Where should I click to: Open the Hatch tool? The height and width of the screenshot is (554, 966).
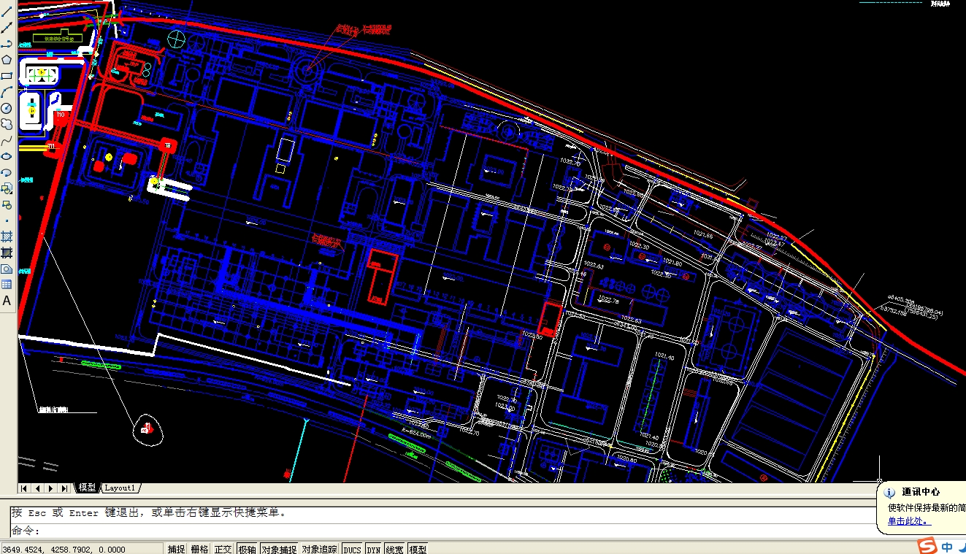(x=7, y=236)
